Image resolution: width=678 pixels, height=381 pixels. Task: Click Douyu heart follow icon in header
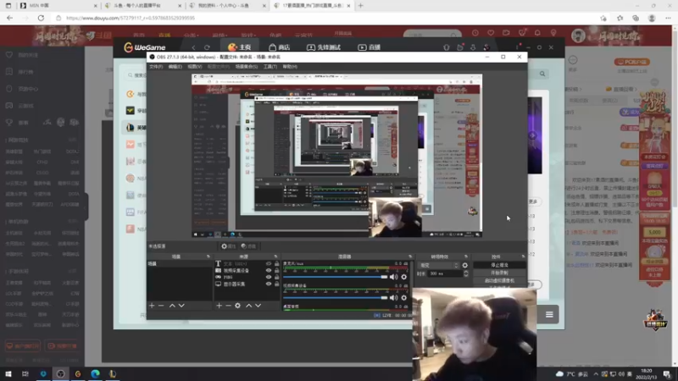[491, 33]
